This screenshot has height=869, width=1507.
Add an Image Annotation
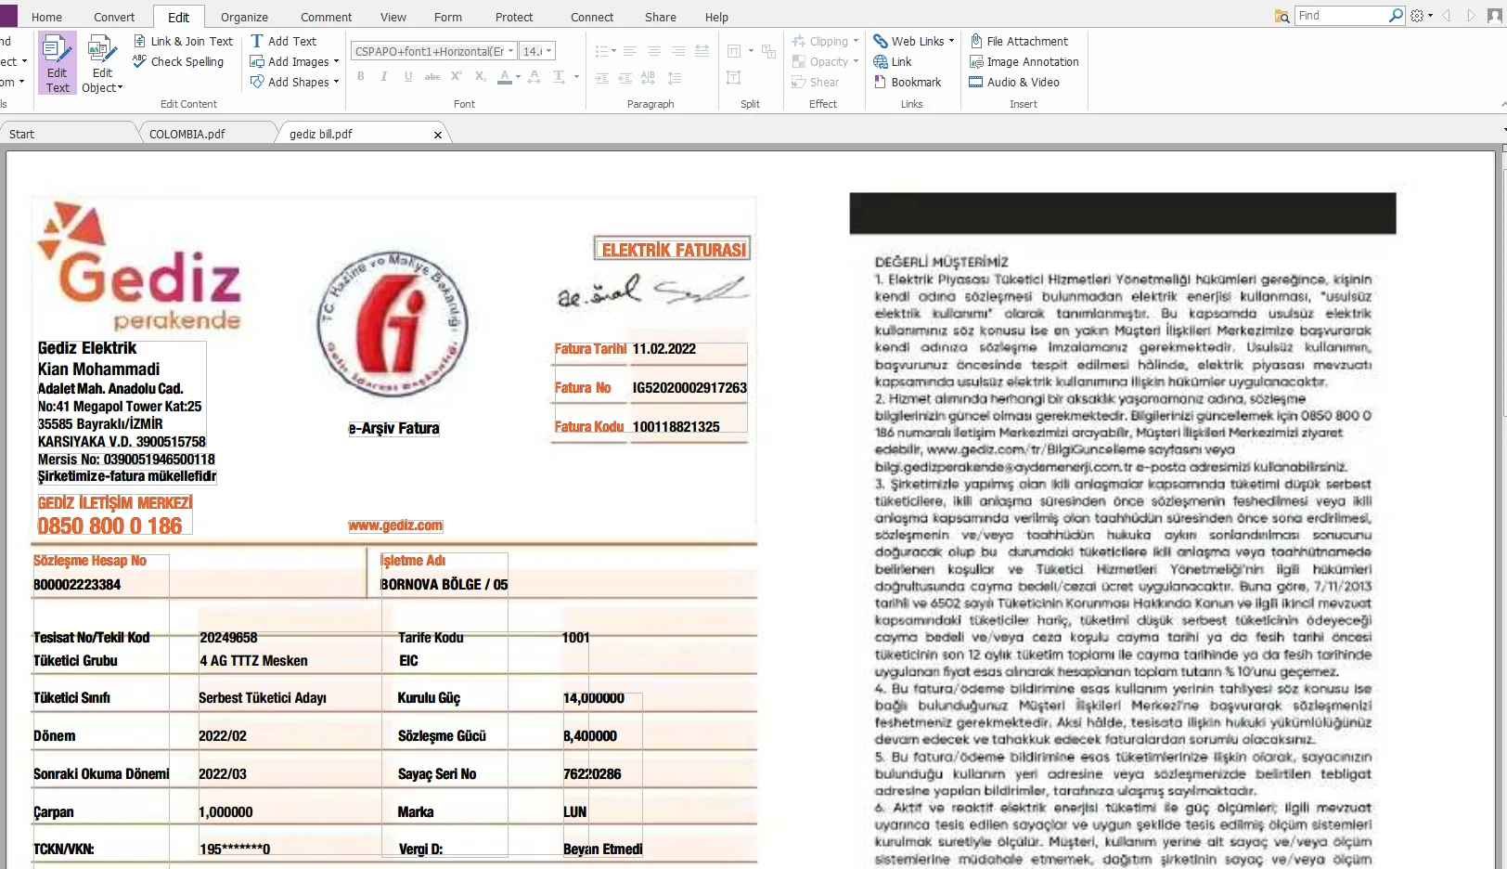pos(1023,61)
